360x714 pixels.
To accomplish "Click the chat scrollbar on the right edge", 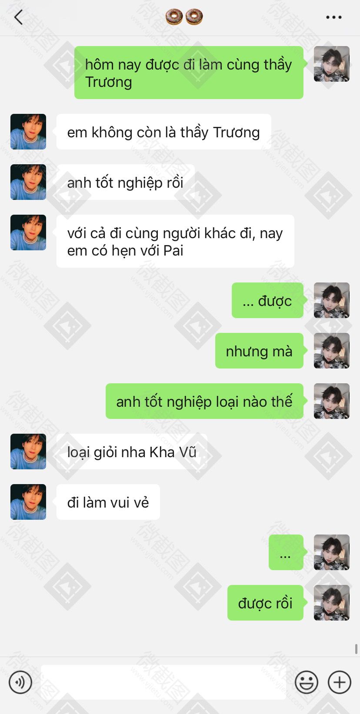I will click(357, 649).
